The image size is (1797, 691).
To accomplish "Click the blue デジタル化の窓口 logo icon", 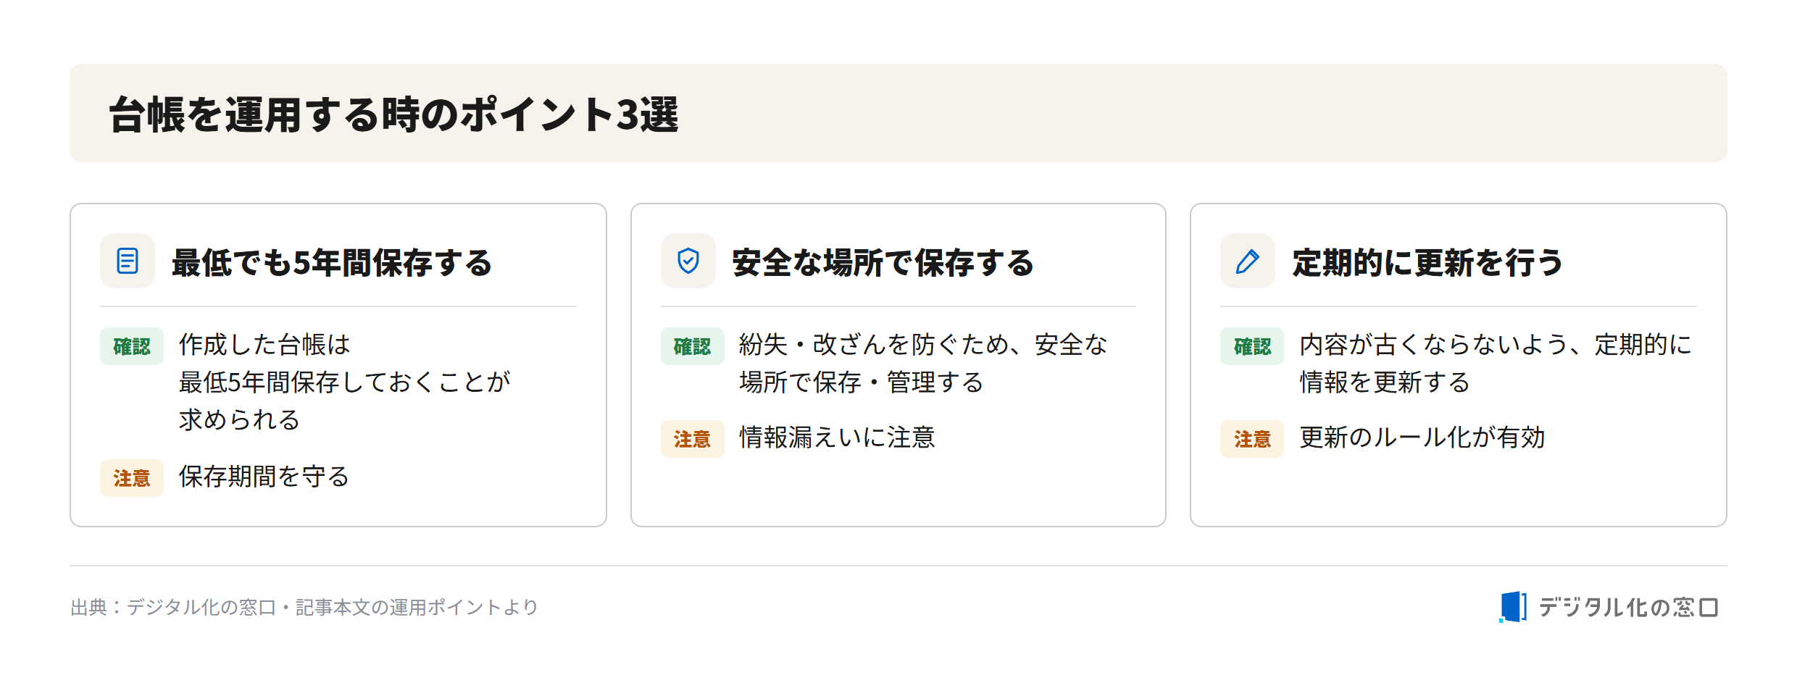I will [1513, 607].
